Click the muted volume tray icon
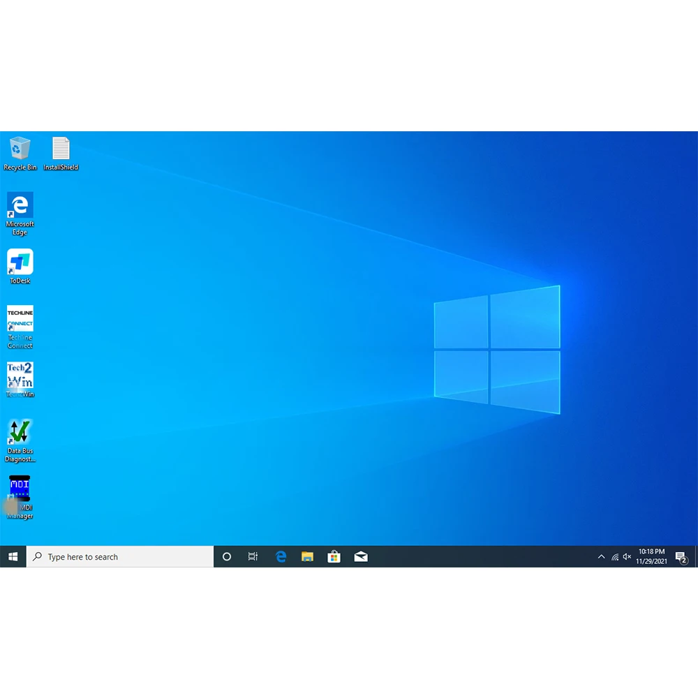This screenshot has width=698, height=698. tap(627, 556)
